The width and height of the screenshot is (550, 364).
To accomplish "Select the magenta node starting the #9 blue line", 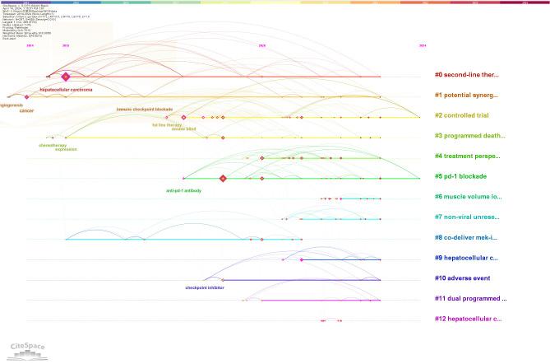I will pos(301,260).
